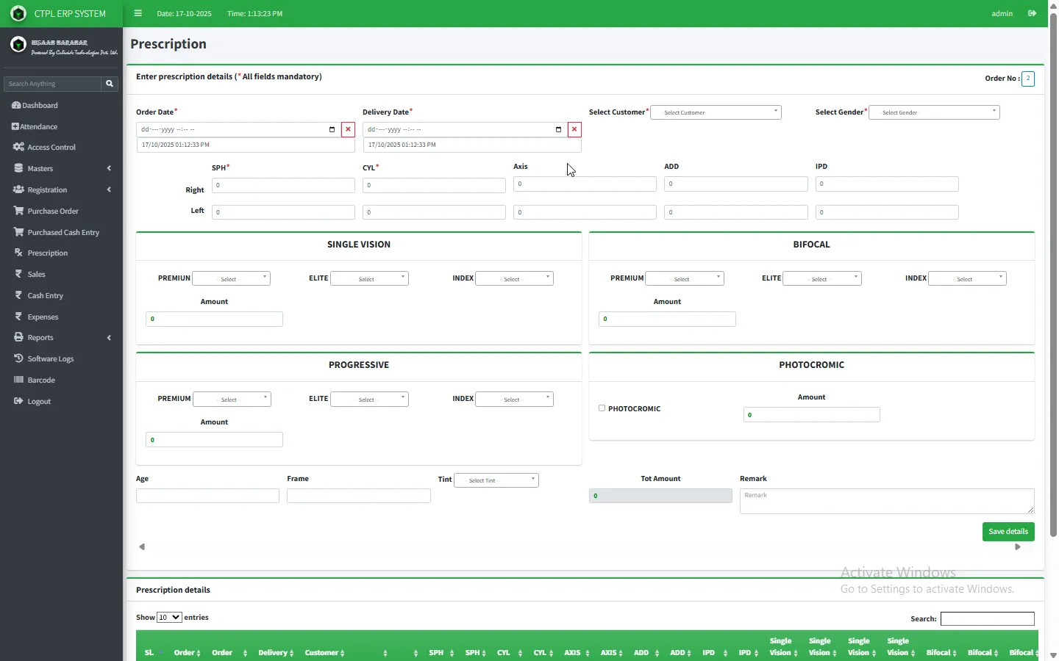Clear the Delivery Date with red X
This screenshot has height=661, width=1059.
[x=575, y=130]
